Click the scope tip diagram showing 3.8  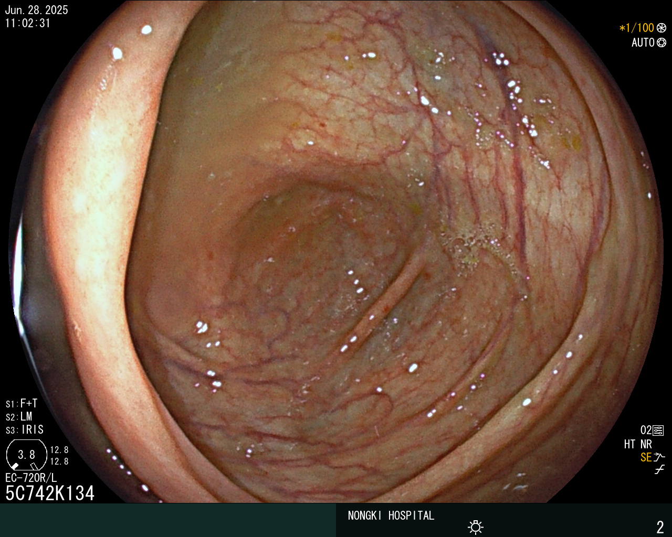[x=27, y=455]
